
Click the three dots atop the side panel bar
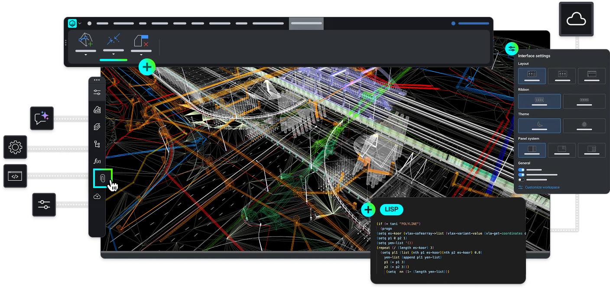coord(97,80)
